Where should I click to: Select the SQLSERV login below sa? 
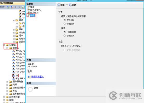pos(20,78)
